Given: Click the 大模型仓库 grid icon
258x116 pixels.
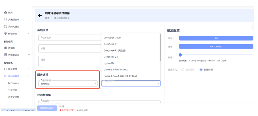Looking at the screenshot, I should (6, 20).
